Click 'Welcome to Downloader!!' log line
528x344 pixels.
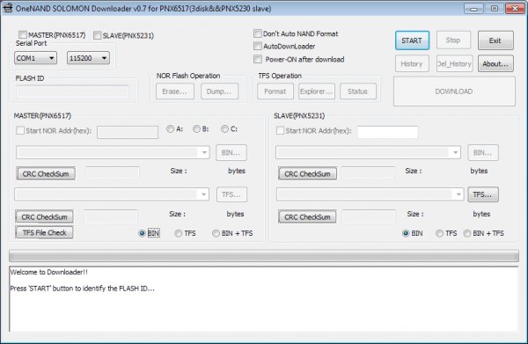[48, 272]
